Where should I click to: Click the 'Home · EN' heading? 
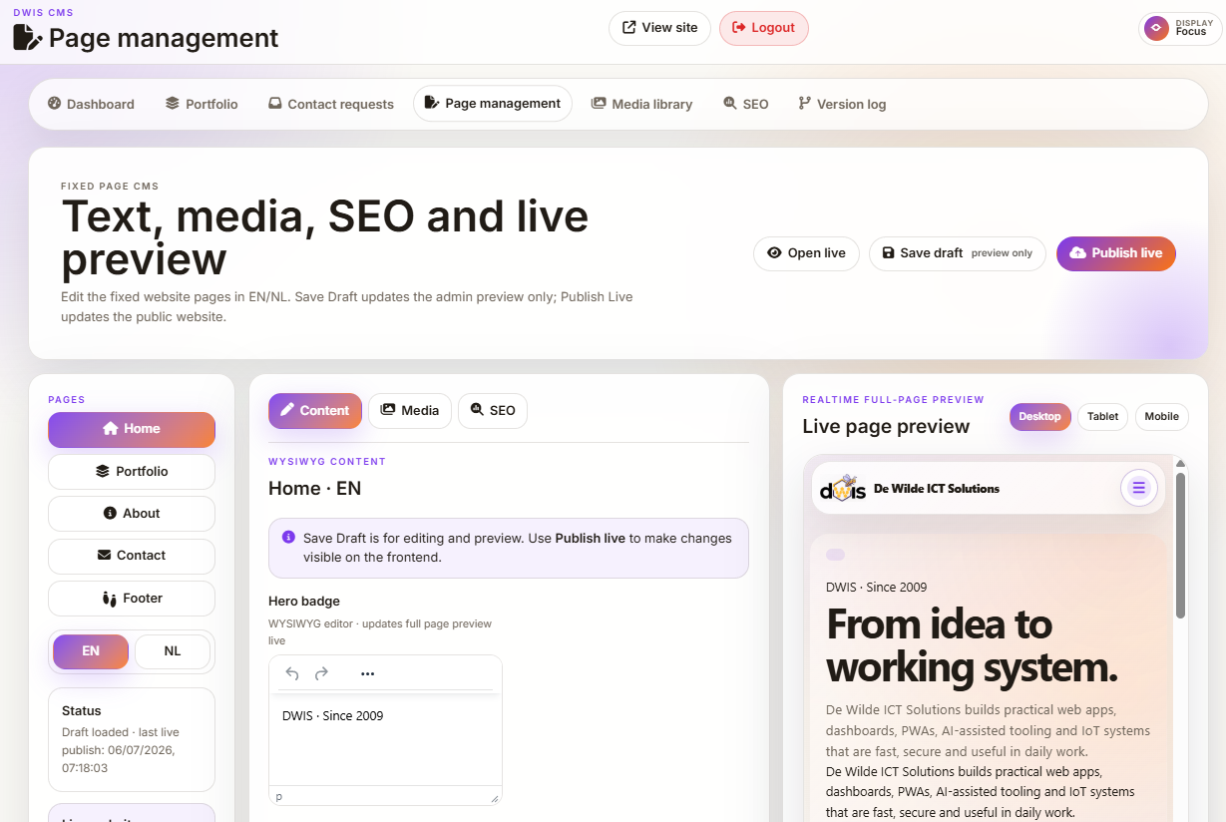click(315, 489)
